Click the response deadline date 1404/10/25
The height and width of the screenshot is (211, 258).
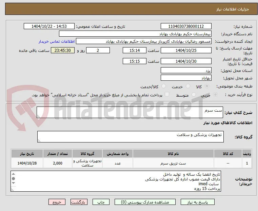186,50
